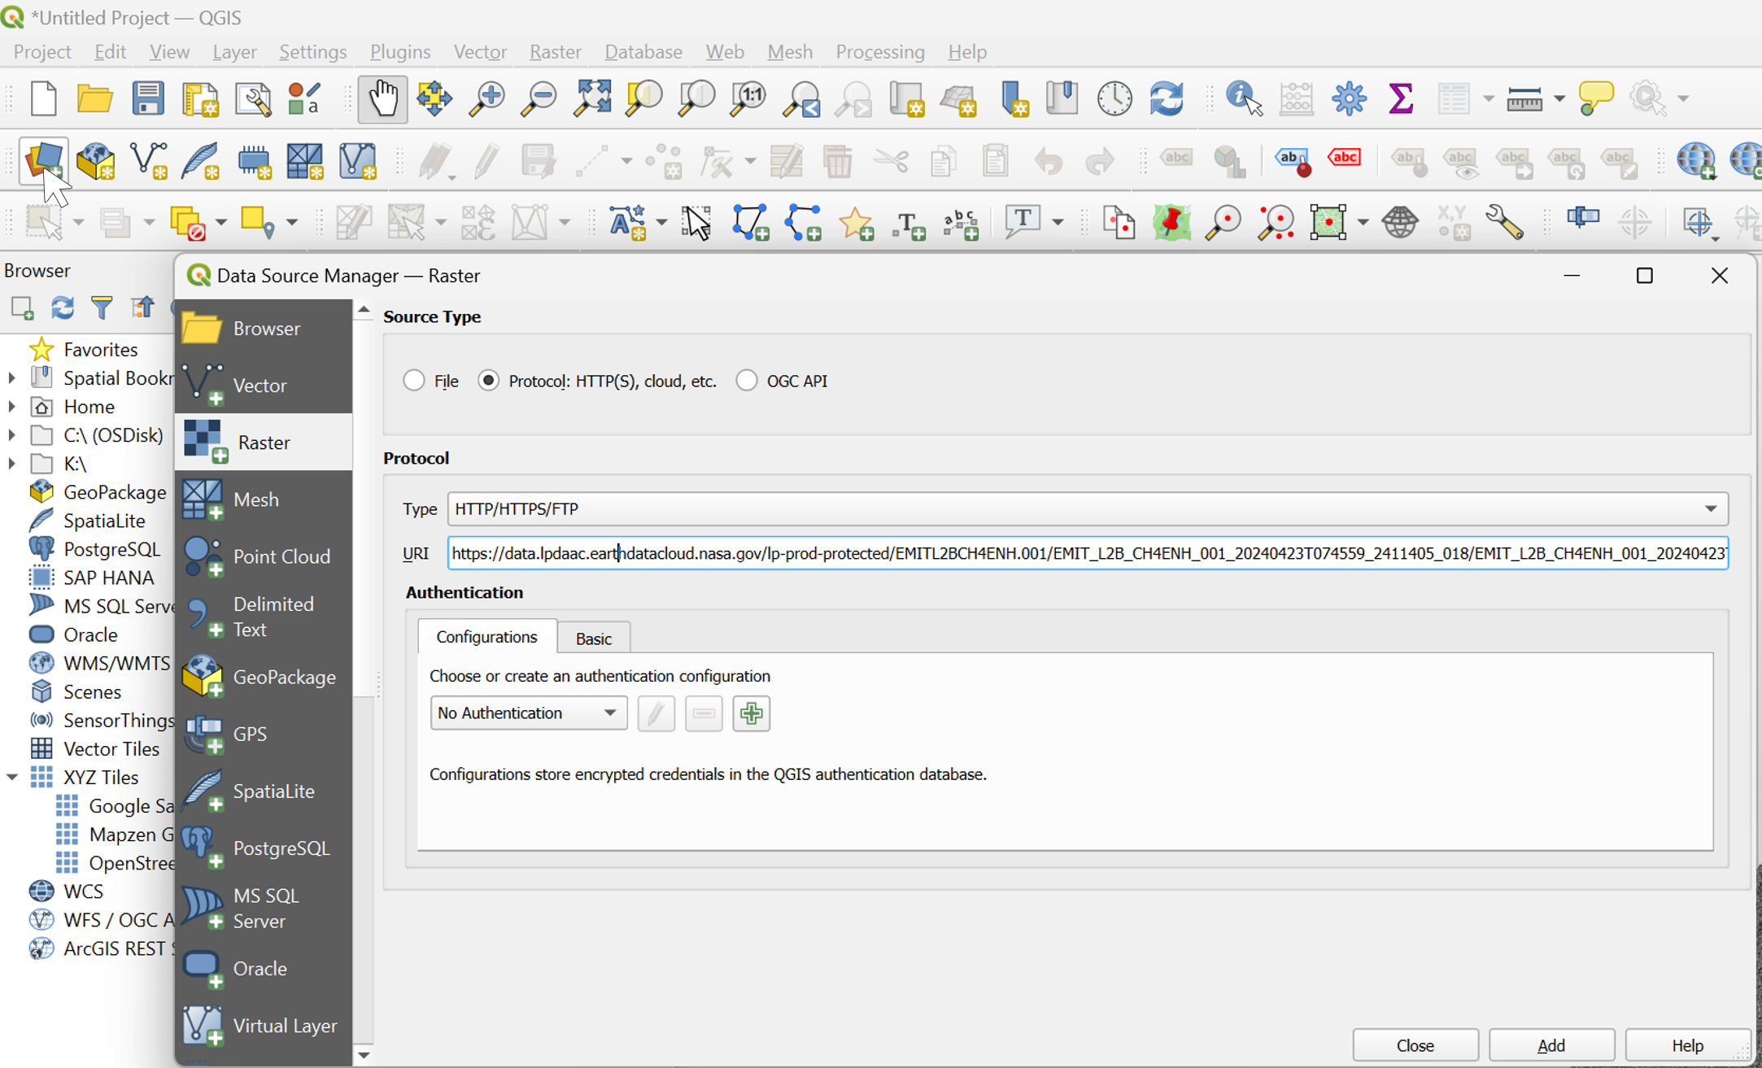This screenshot has height=1068, width=1762.
Task: Click the Zoom Full extent icon
Action: point(591,98)
